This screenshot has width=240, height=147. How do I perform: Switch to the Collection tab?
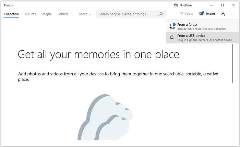pos(11,14)
